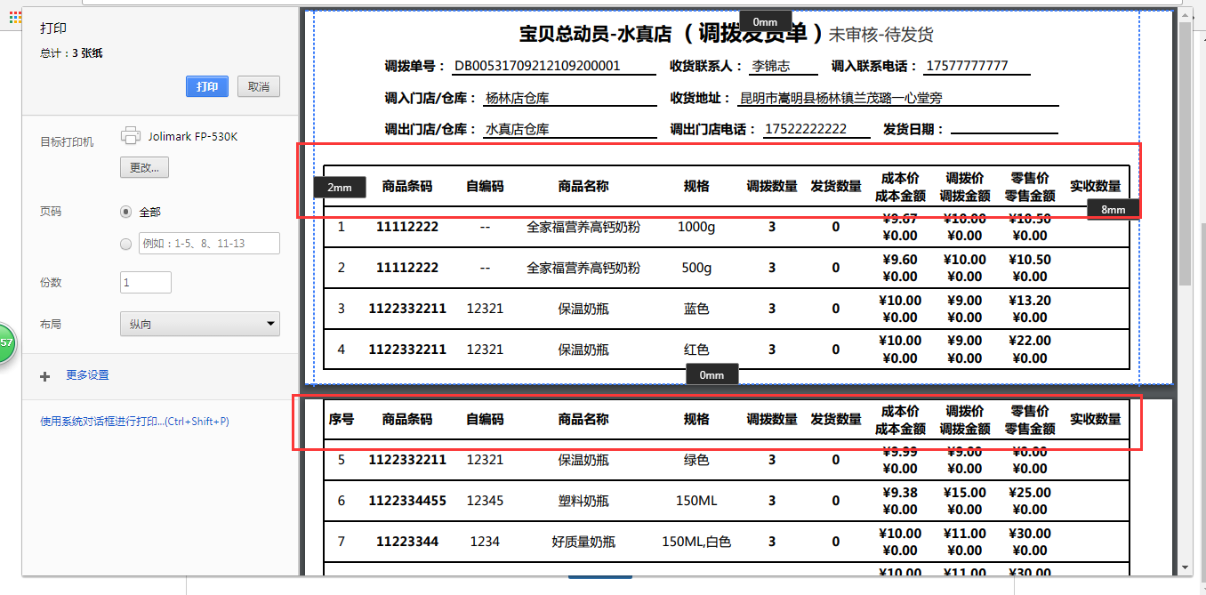Click the bottom margin handle 0mm
Image resolution: width=1206 pixels, height=595 pixels.
tap(712, 374)
